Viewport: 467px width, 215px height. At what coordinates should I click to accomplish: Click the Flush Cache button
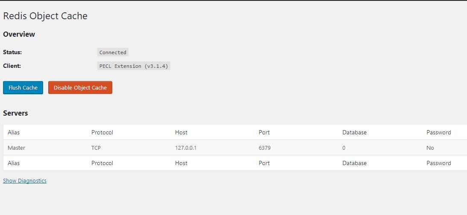coord(23,87)
